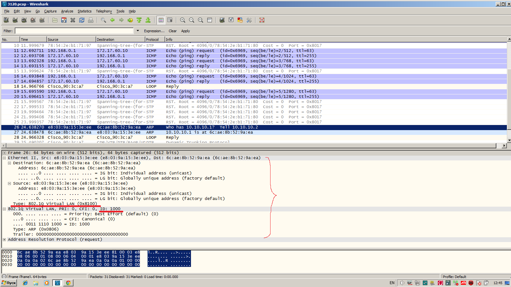Open the Coloring rules toolbar icon
511x287 pixels.
pyautogui.click(x=240, y=20)
